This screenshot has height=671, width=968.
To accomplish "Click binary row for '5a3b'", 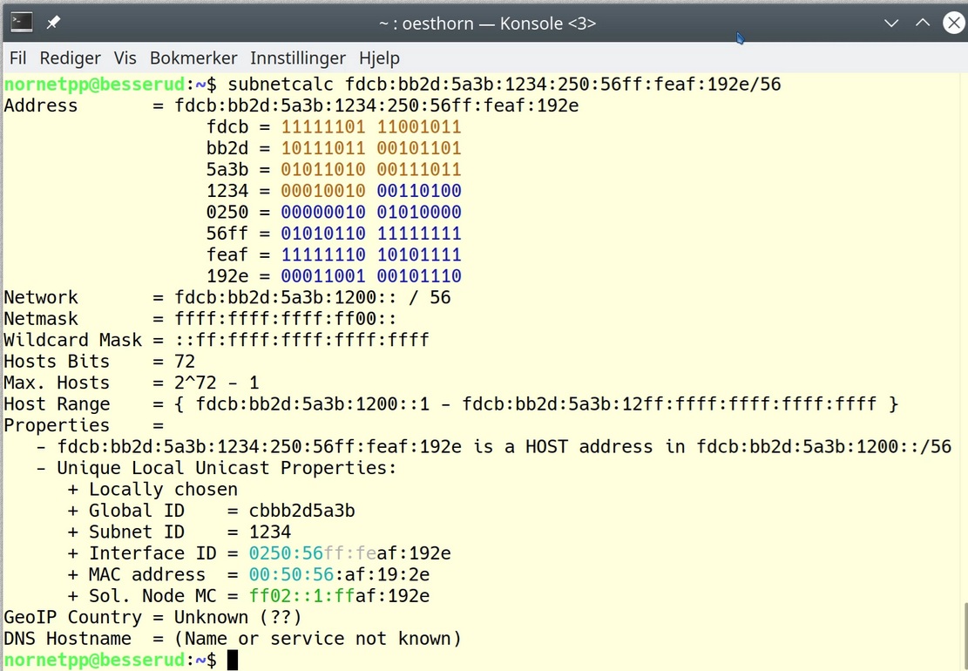I will pos(334,170).
